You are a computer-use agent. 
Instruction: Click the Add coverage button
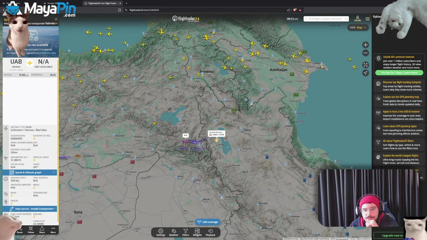click(207, 222)
